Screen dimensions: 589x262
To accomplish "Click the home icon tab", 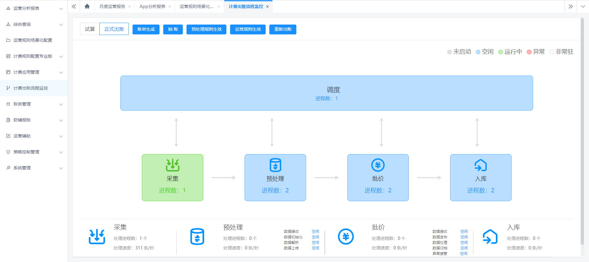I will (87, 6).
